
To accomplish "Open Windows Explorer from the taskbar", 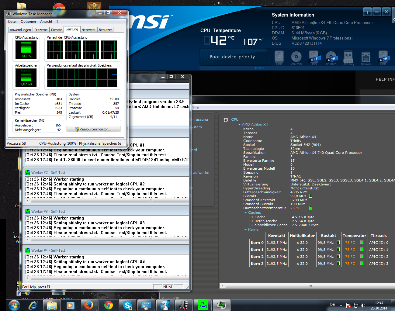I will click(52, 305).
